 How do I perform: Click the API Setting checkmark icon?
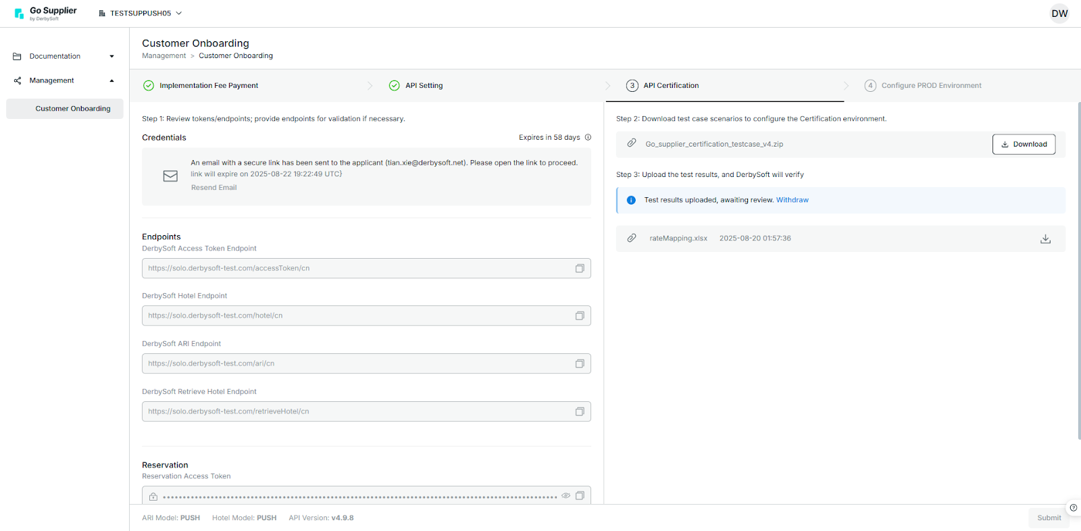(394, 85)
